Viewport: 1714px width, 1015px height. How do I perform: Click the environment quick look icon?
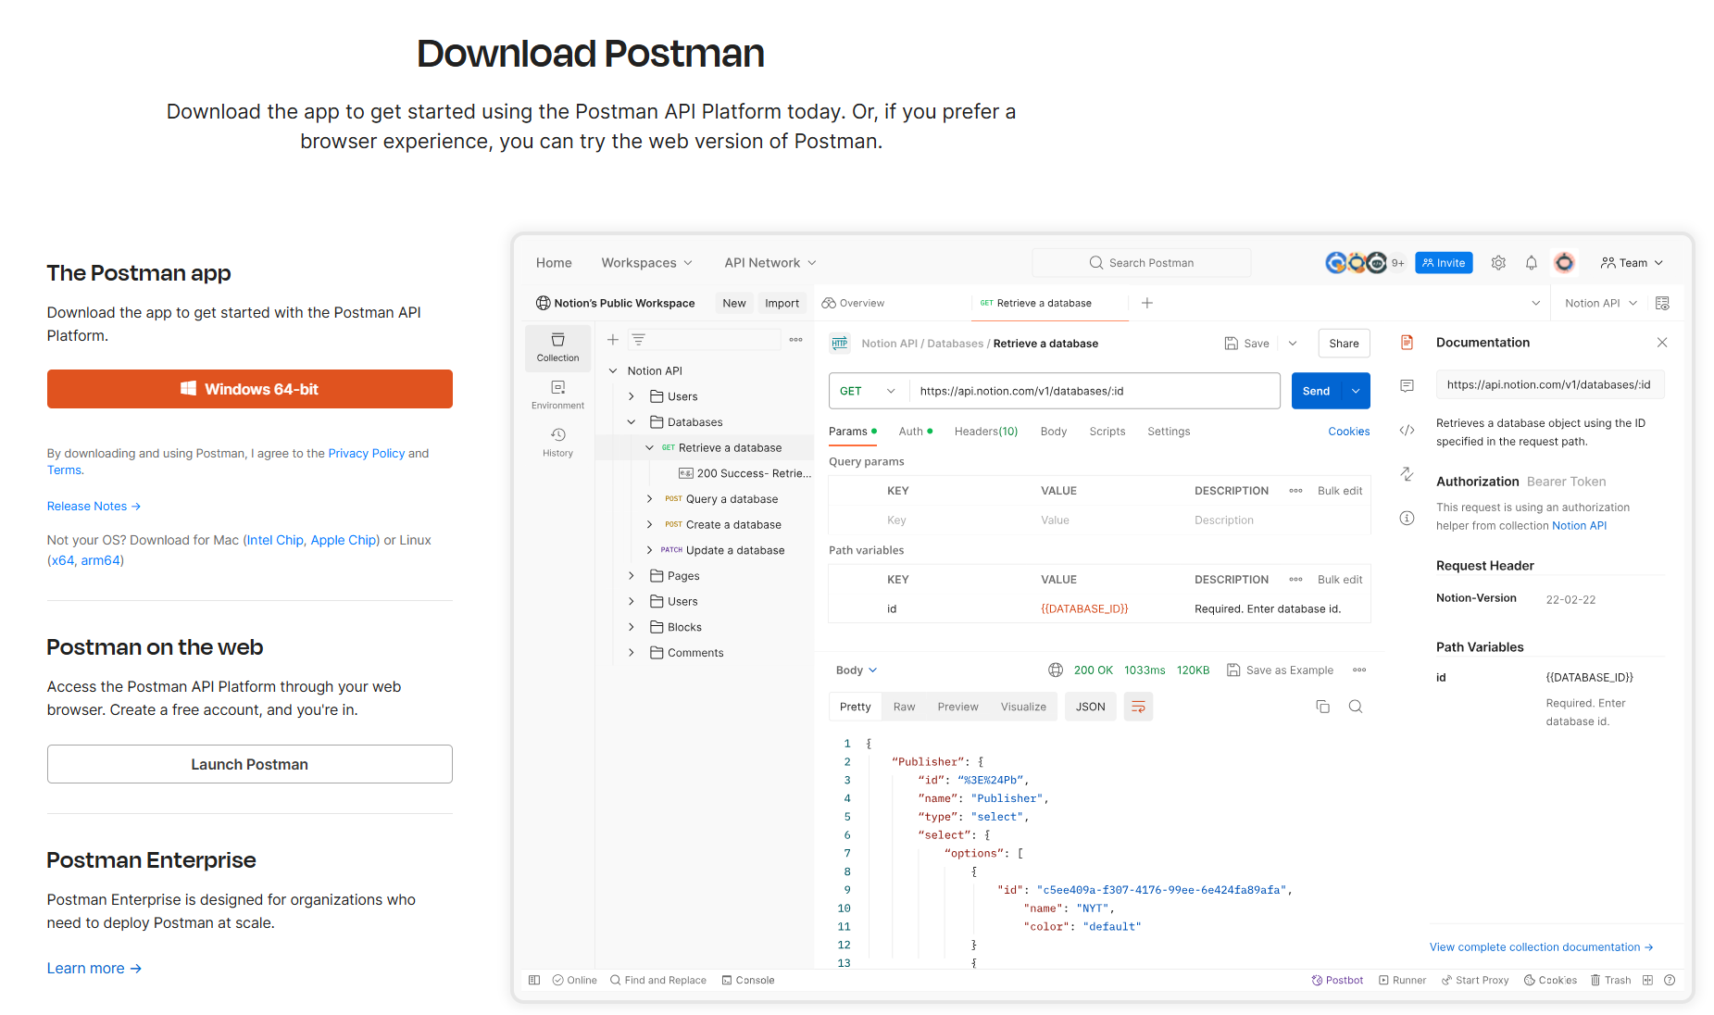[x=1662, y=303]
